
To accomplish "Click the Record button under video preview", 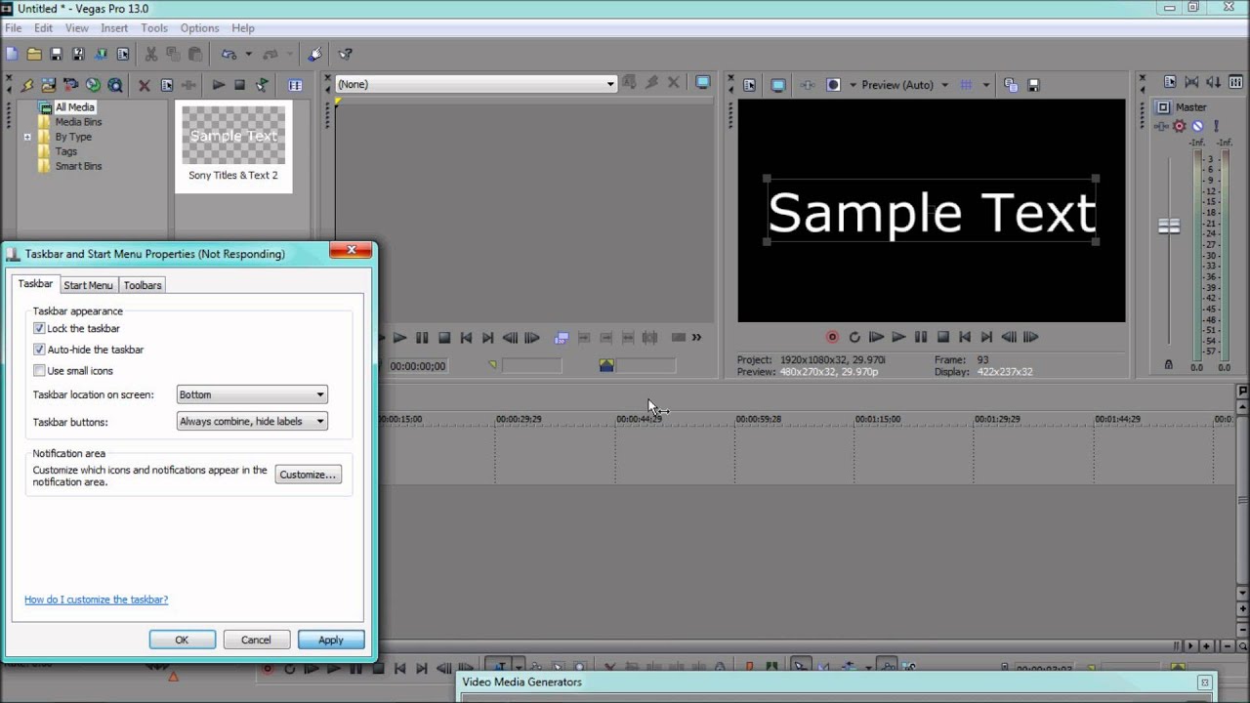I will click(832, 337).
